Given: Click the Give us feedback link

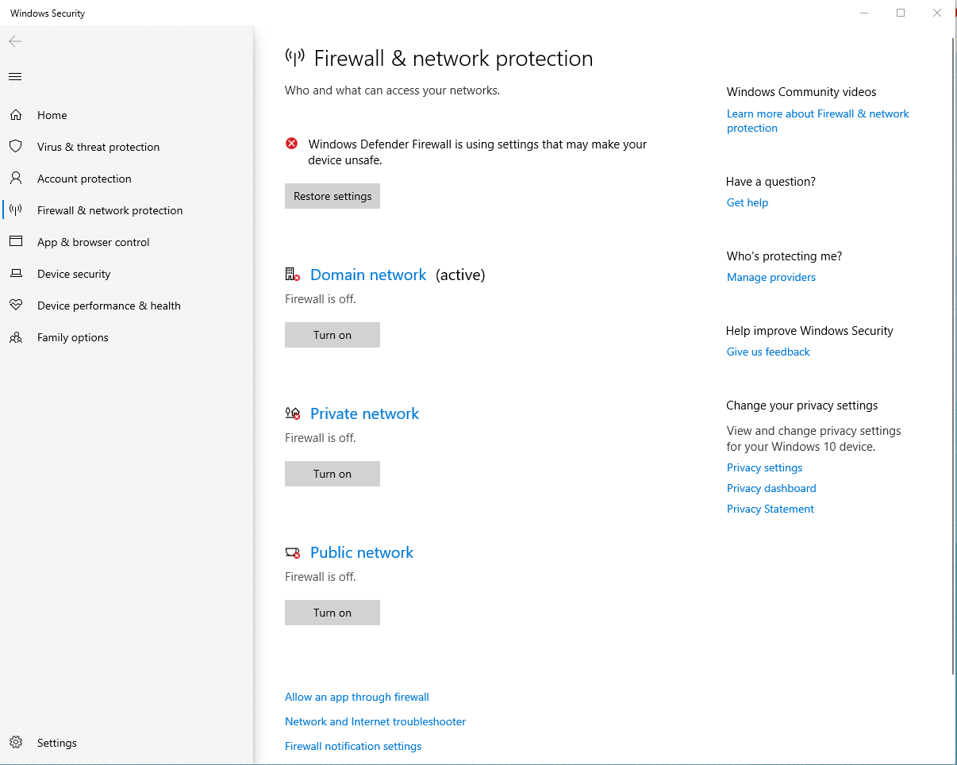Looking at the screenshot, I should click(x=768, y=352).
